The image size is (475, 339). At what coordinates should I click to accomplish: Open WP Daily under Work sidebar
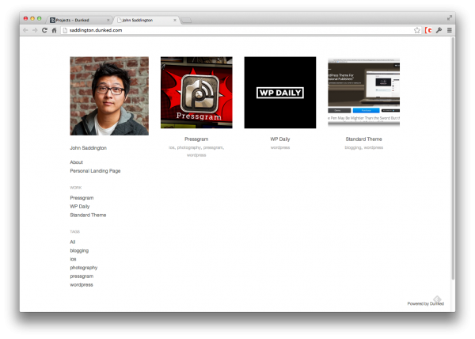(x=80, y=206)
